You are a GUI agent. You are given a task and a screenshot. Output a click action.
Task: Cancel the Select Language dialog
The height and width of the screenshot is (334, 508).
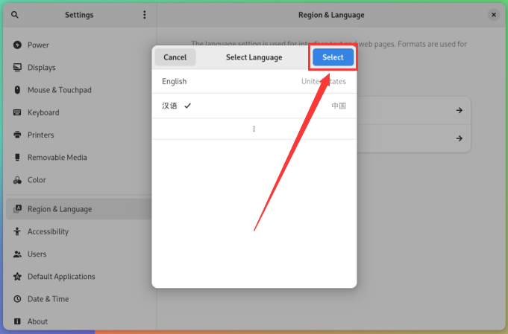point(175,57)
